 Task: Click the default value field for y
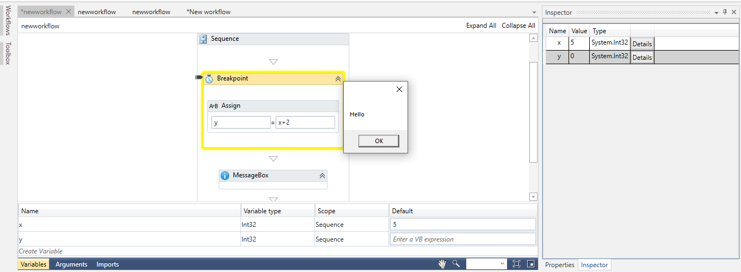coord(462,239)
